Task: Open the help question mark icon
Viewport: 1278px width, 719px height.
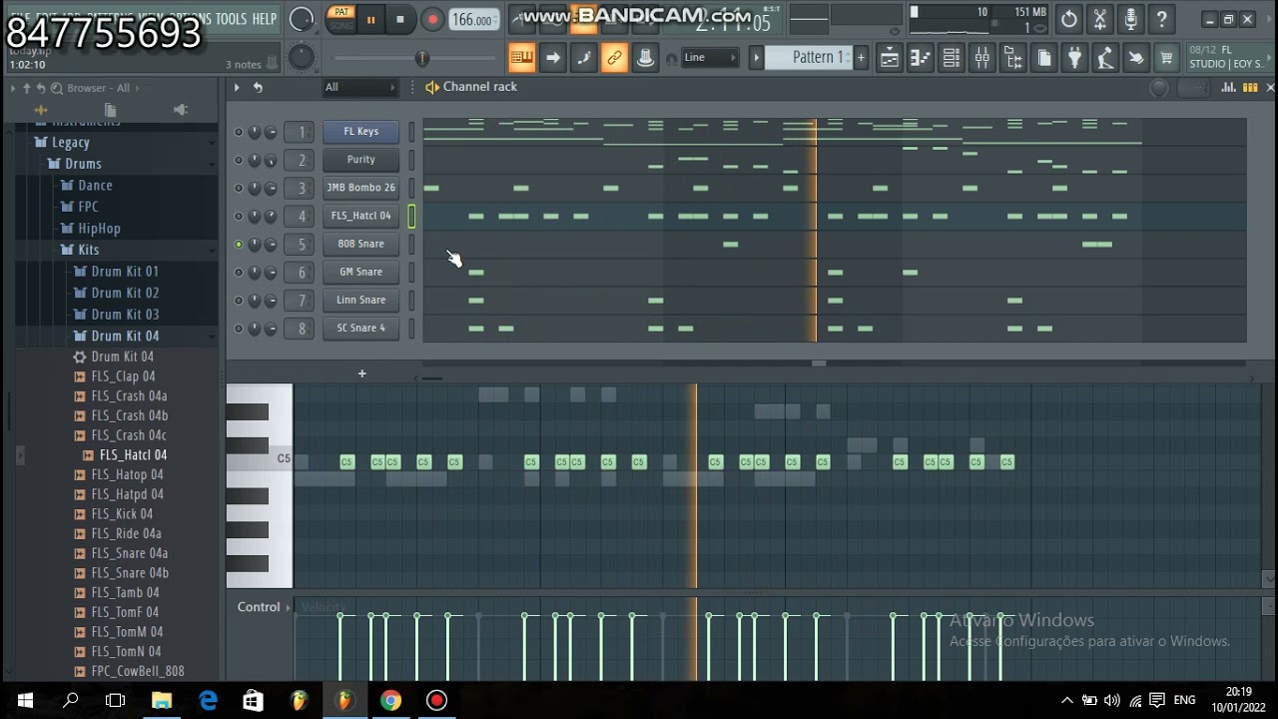Action: click(1161, 19)
